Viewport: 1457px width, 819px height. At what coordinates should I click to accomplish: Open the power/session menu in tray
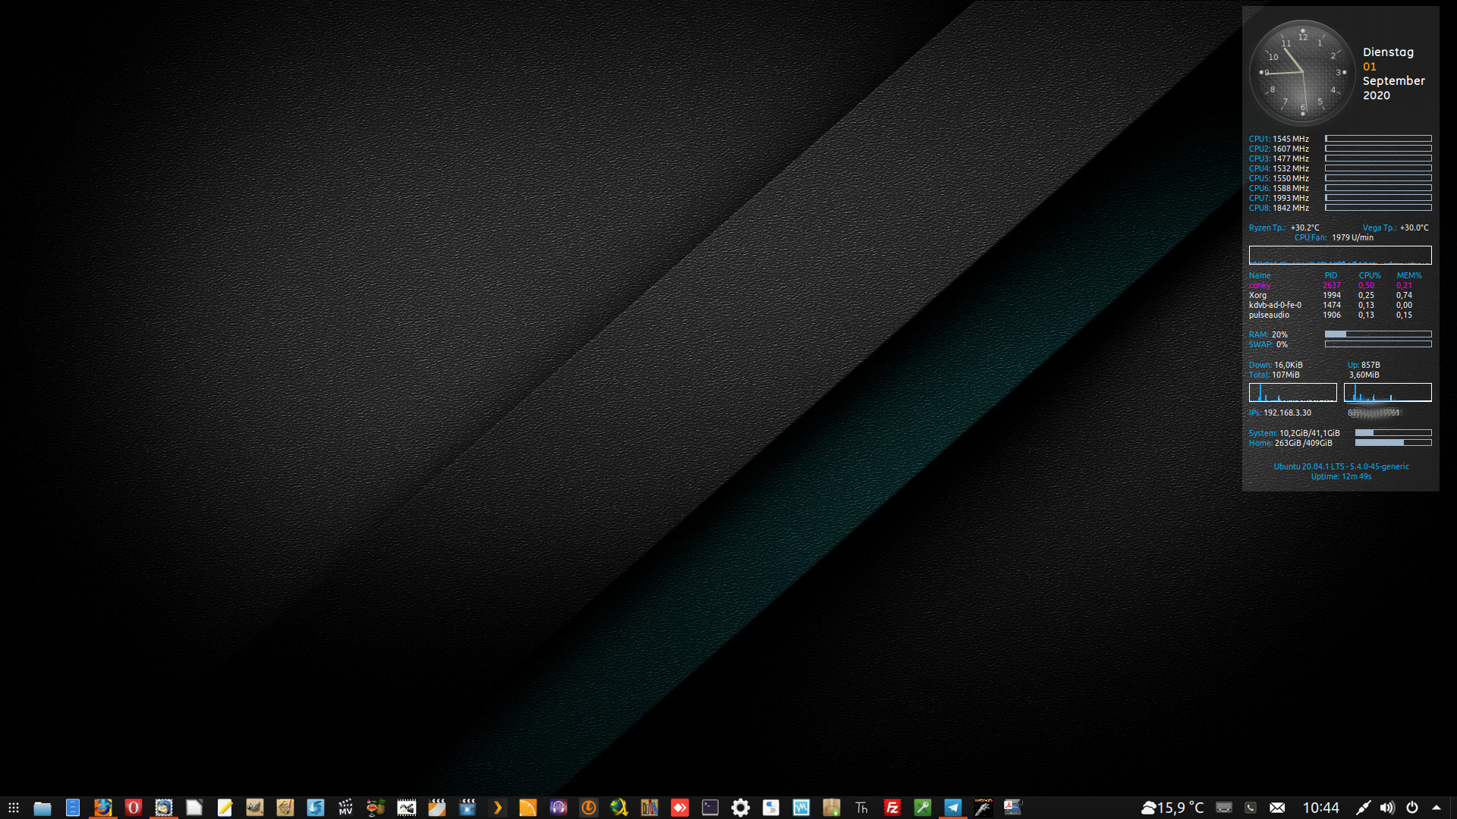[1412, 808]
